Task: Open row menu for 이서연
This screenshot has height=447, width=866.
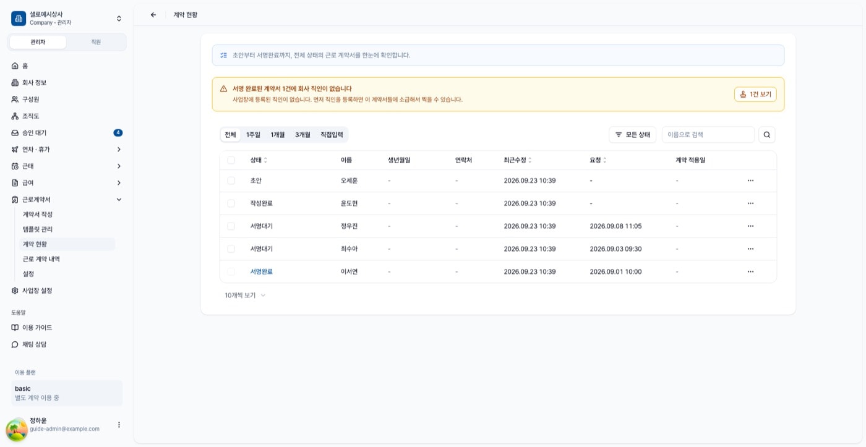Action: click(750, 271)
